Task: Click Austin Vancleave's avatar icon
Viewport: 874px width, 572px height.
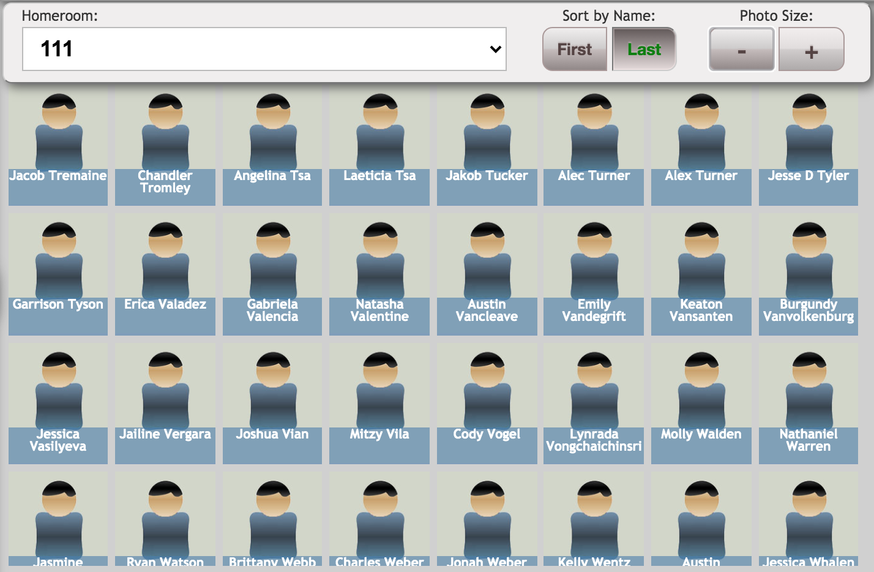Action: [487, 260]
